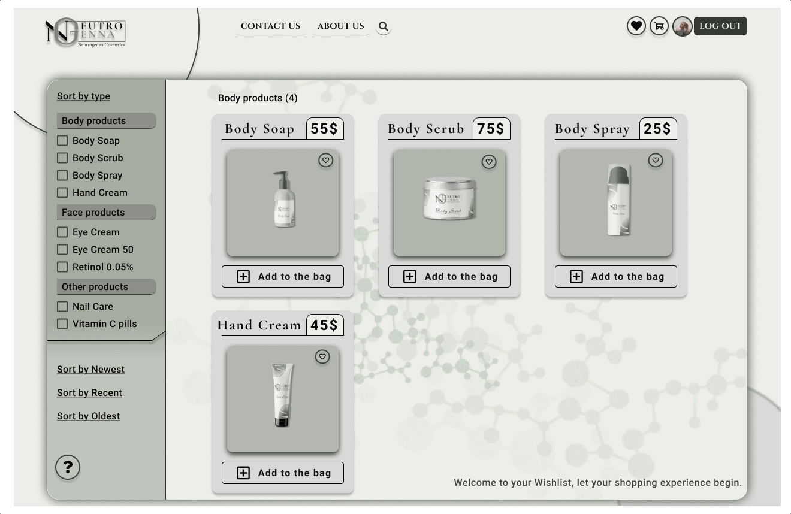Add Body Scrub to the bag
Screen dimensions: 791x514
pos(449,276)
